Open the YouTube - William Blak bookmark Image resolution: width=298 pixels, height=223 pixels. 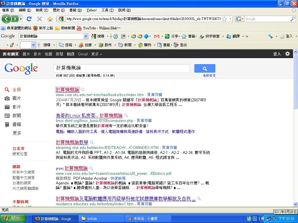click(99, 28)
